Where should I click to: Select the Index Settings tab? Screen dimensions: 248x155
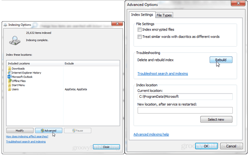click(142, 14)
